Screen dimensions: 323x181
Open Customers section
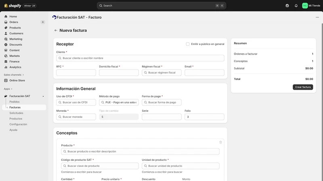[16, 33]
